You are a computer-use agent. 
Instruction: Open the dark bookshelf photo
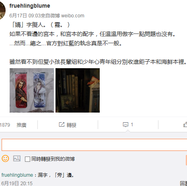(78, 90)
